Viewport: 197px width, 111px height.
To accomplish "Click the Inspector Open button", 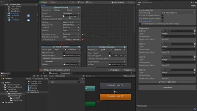I will [x=193, y=6].
